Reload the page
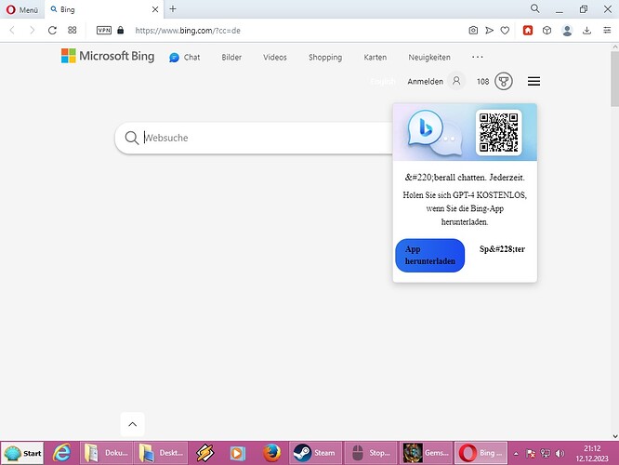Image resolution: width=619 pixels, height=465 pixels. 52,31
